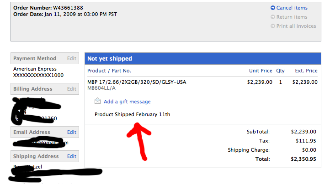This screenshot has height=184, width=330.
Task: Select the Ext. Price column header
Action: coord(306,71)
